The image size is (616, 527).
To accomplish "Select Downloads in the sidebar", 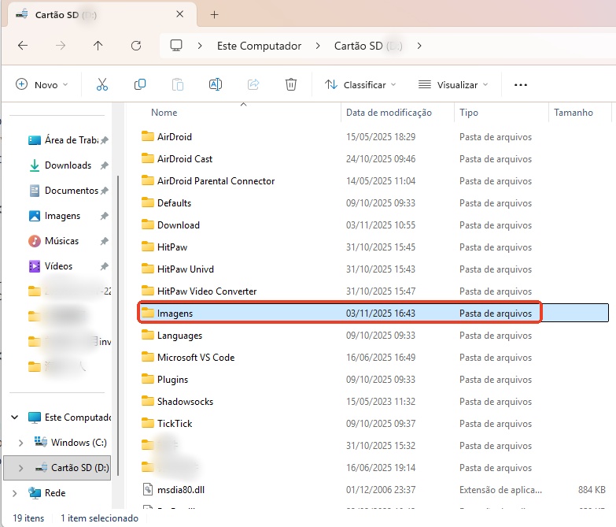I will tap(68, 165).
